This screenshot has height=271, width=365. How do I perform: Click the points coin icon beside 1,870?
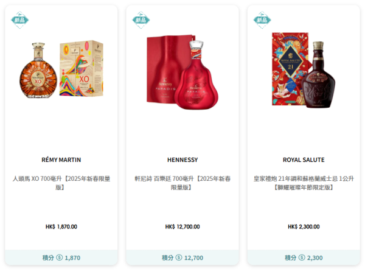click(x=60, y=258)
